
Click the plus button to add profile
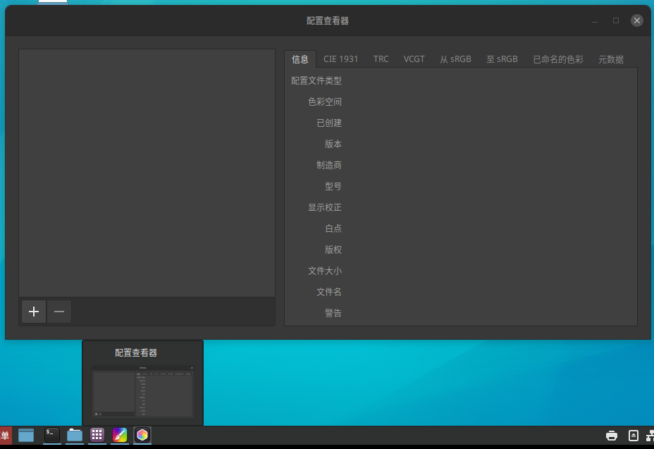click(34, 311)
